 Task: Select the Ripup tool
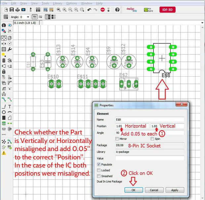[10, 100]
